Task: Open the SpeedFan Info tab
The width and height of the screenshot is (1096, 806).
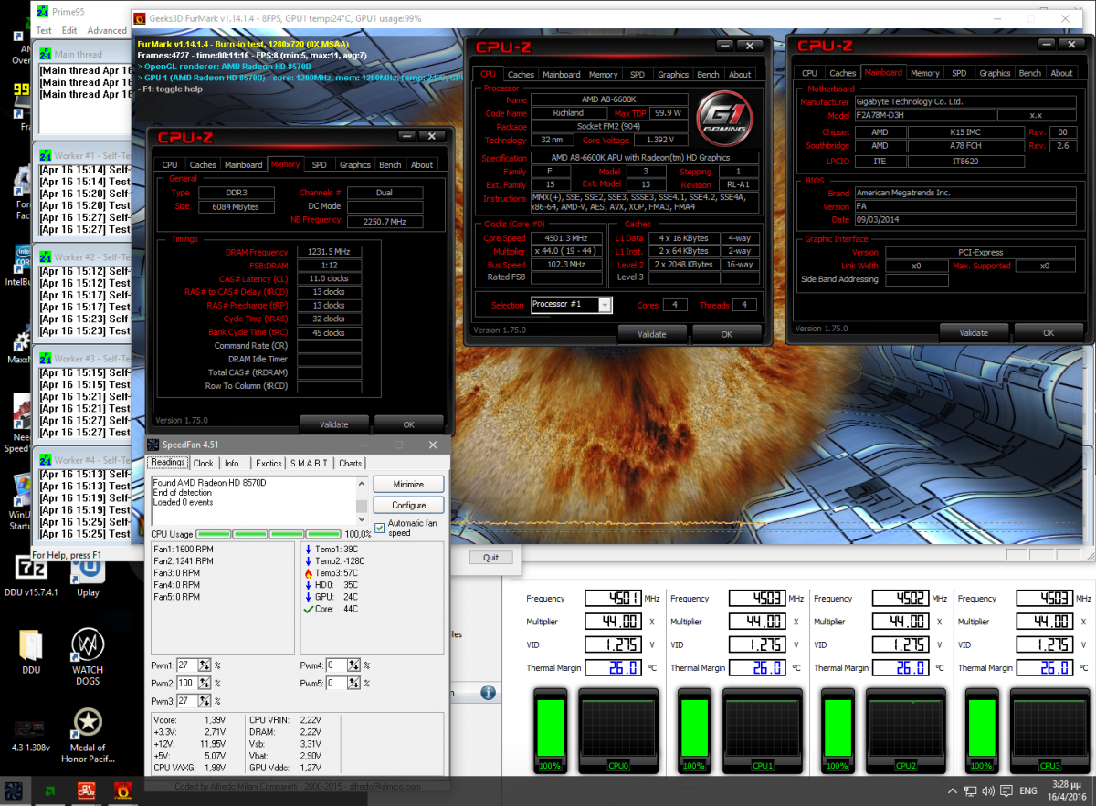Action: [232, 464]
